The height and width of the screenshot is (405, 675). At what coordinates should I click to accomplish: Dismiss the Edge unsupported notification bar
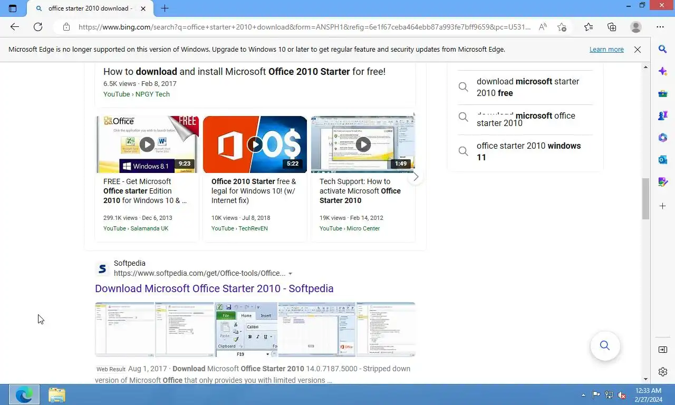[638, 50]
